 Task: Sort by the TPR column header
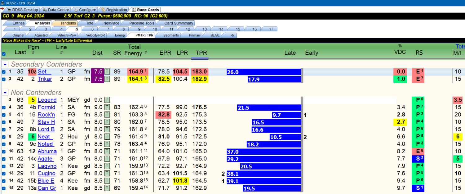click(201, 53)
